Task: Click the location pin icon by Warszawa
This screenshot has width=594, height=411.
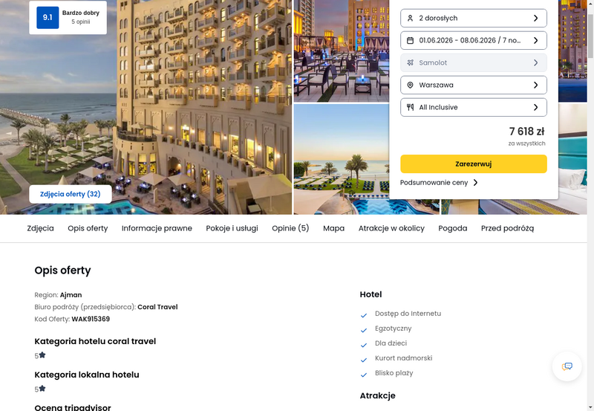Action: tap(410, 85)
